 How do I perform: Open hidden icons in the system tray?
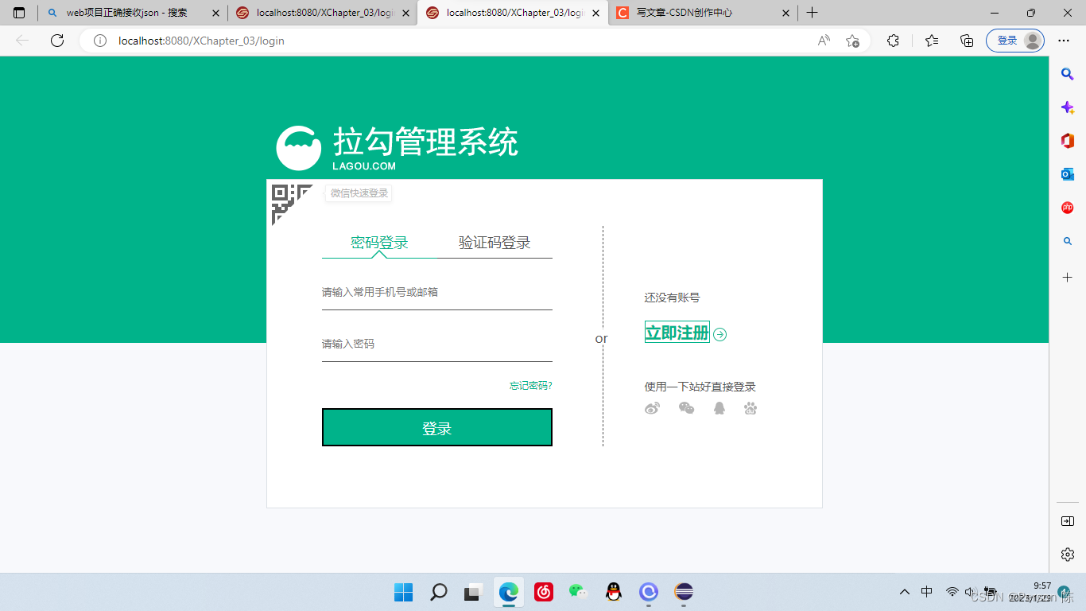pos(905,592)
